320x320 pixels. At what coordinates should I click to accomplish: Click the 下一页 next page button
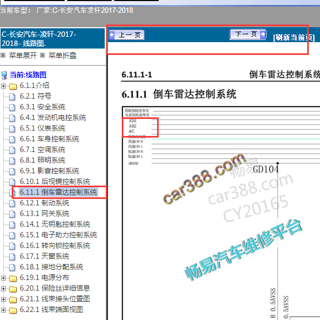tap(248, 34)
